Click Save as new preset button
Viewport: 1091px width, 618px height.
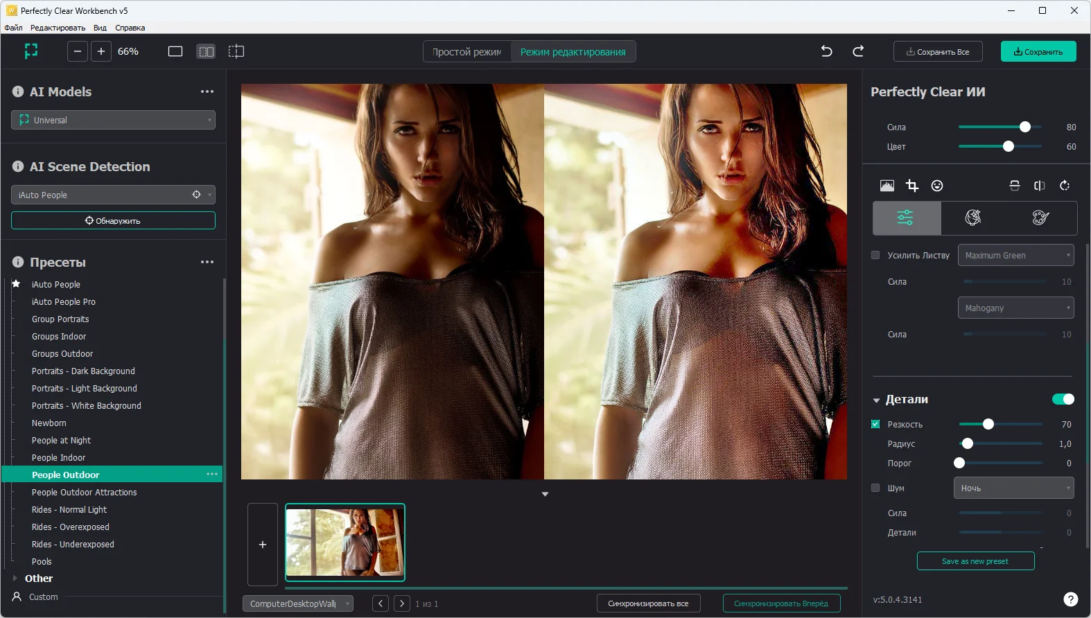coord(975,561)
